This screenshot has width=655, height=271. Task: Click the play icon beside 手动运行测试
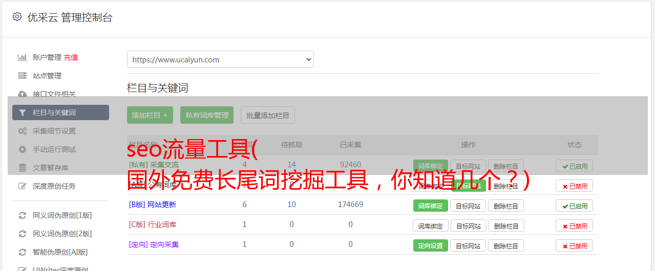tap(22, 149)
